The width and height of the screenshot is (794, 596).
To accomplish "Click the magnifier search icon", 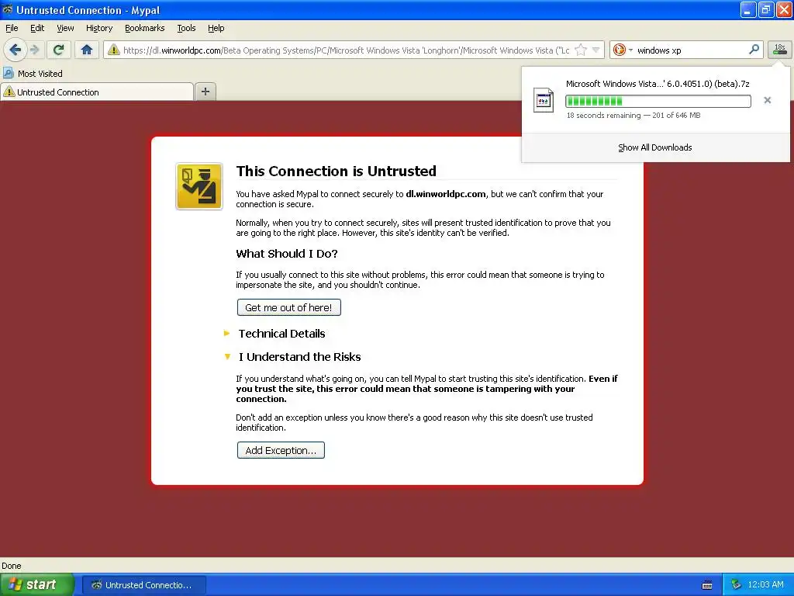I will tap(754, 50).
